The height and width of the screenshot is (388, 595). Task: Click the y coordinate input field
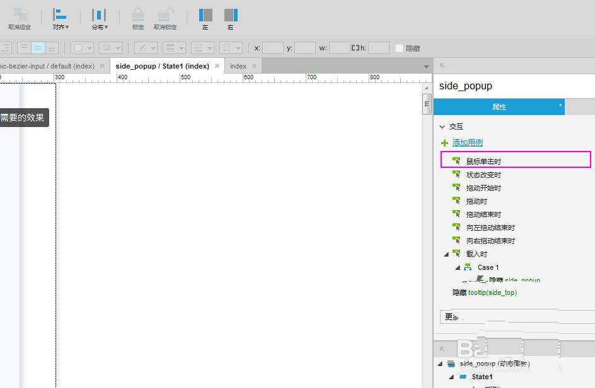point(304,48)
